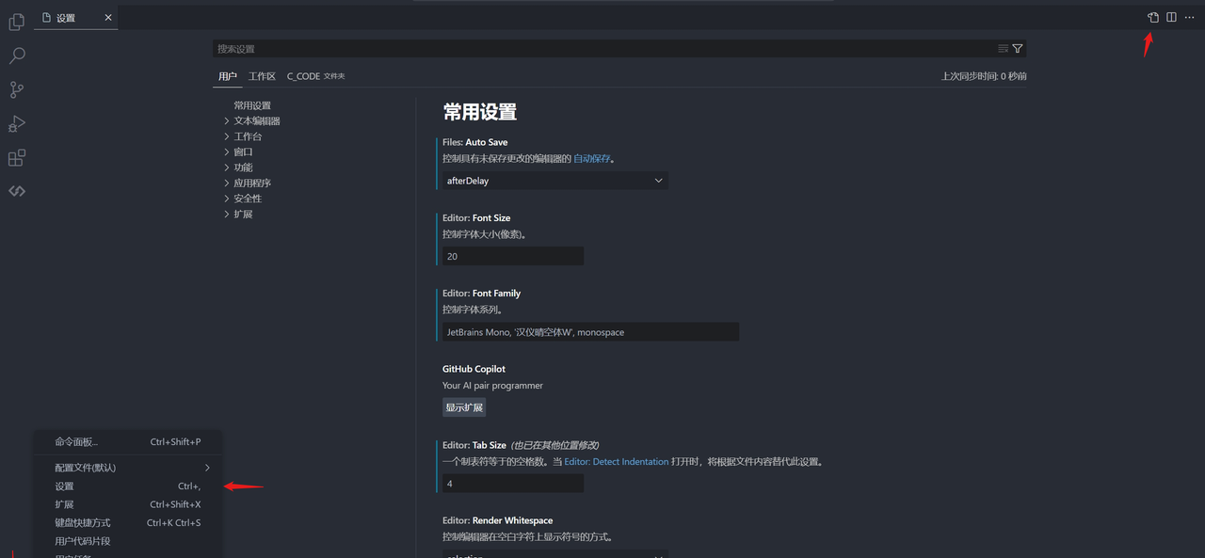This screenshot has height=558, width=1205.
Task: Click the Font Size input field
Action: coord(513,256)
